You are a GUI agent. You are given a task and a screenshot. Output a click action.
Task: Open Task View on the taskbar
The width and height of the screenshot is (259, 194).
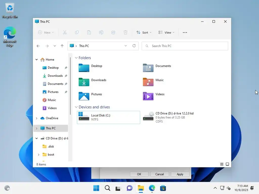pyautogui.click(x=118, y=188)
